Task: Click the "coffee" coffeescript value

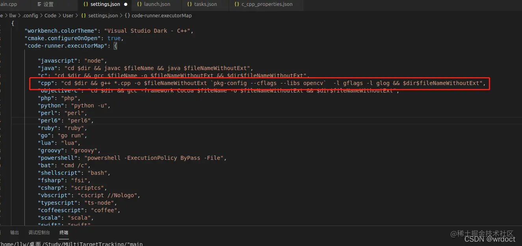Action: pos(104,210)
